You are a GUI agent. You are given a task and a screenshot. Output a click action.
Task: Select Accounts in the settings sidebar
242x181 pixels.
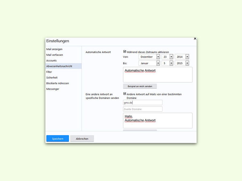[51, 61]
